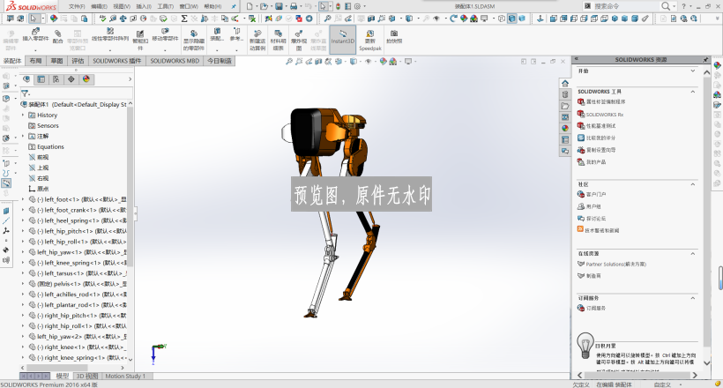Collapse the SOLIDWORKS 工具 section

tap(692, 92)
